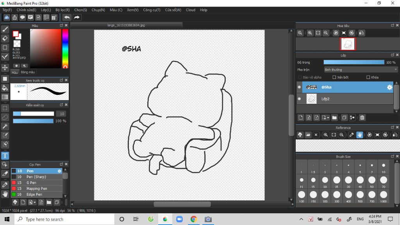400x225 pixels.
Task: Choose the Edge Pen brush
Action: point(36,195)
